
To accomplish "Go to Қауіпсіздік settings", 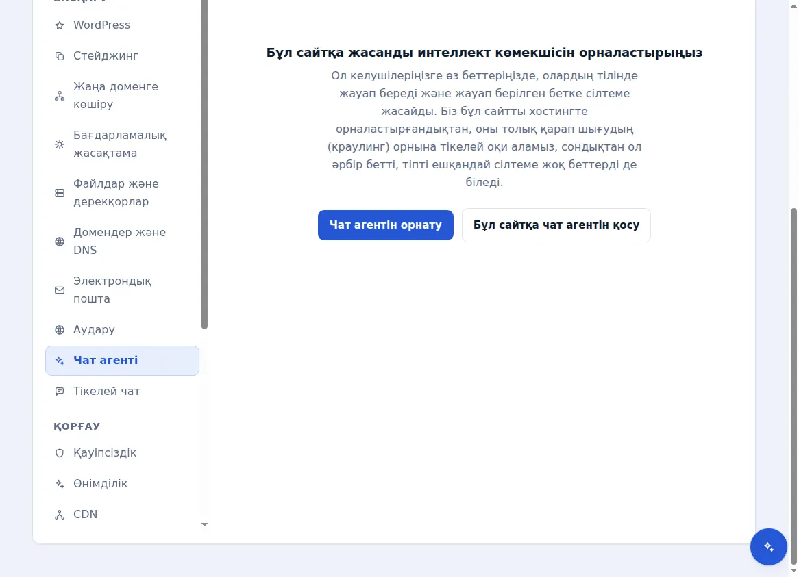I will pyautogui.click(x=122, y=453).
